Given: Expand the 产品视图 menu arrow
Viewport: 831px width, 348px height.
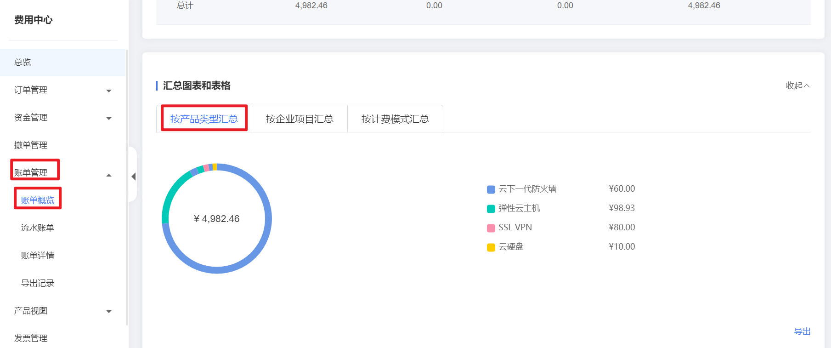Looking at the screenshot, I should (x=109, y=311).
